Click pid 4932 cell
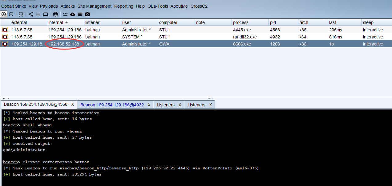The image size is (392, 186). pos(283,37)
